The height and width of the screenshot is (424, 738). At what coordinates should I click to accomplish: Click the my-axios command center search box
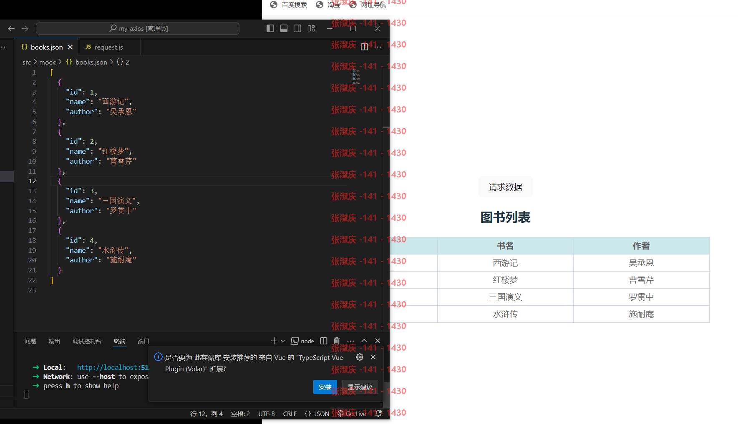(138, 28)
